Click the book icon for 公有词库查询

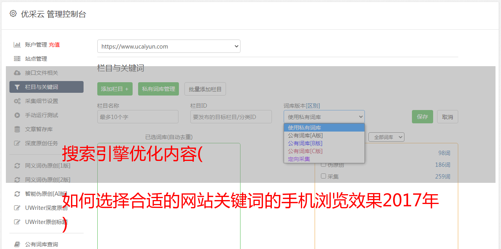tap(17, 244)
